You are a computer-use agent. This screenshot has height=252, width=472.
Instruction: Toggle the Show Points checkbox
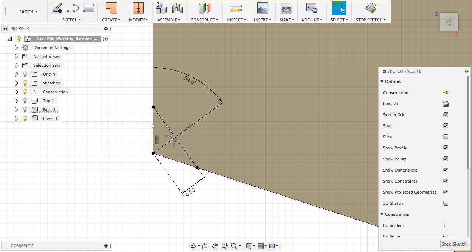(446, 159)
